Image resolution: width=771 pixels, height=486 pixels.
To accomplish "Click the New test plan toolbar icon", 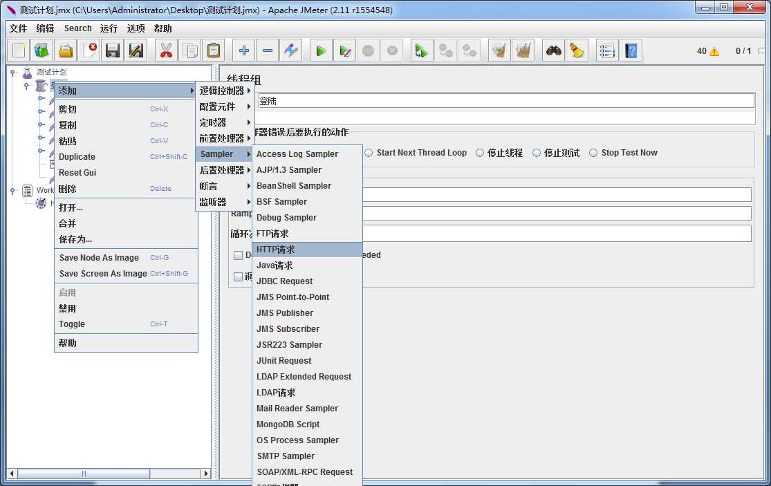I will pos(19,50).
